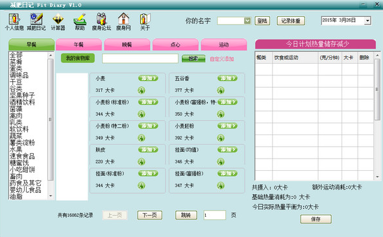Viewport: 383px width, 237px height.
Task: Open 我的食物库 my food library
Action: tap(78, 58)
